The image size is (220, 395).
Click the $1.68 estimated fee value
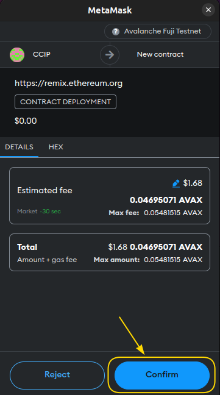tap(193, 183)
